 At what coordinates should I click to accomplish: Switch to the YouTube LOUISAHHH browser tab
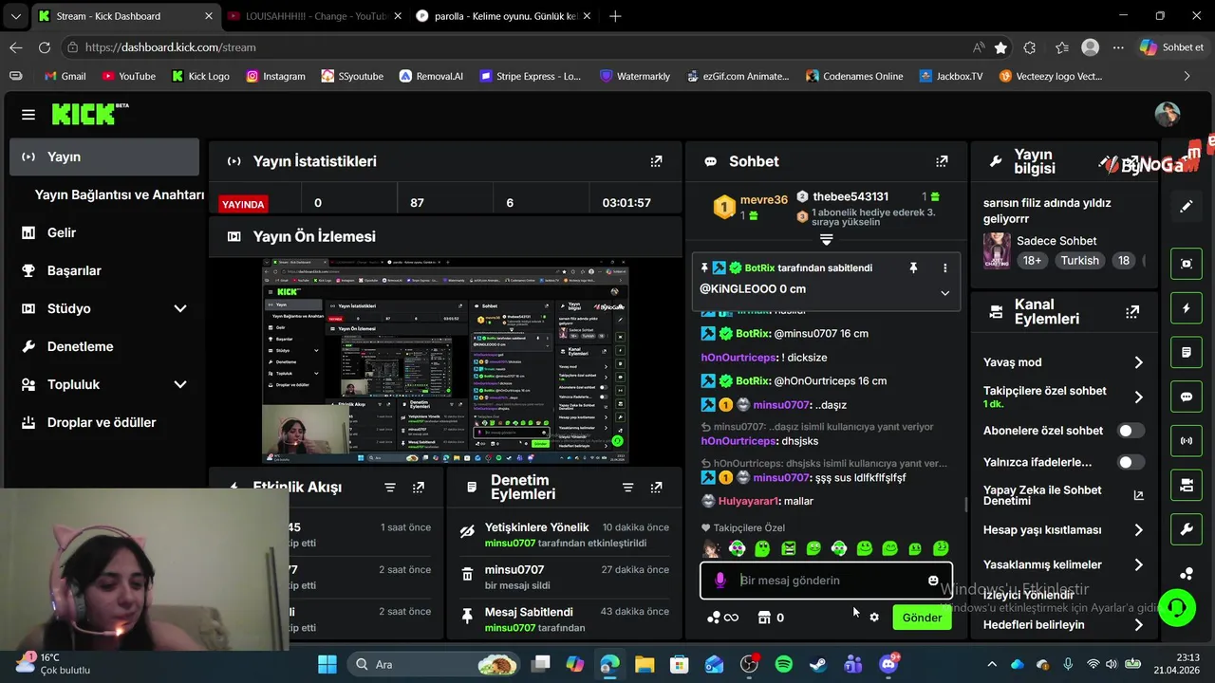pos(315,16)
